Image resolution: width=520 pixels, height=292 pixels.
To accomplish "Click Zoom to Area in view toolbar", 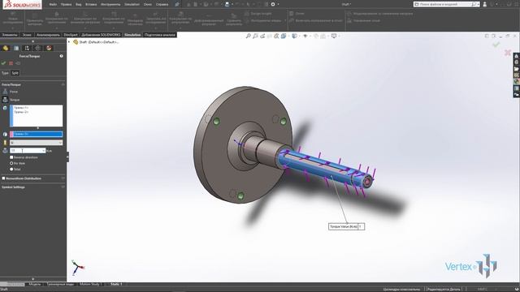I will [255, 36].
